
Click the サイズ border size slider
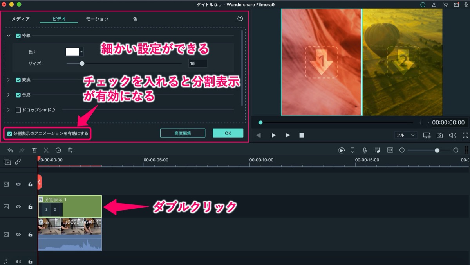click(x=124, y=63)
